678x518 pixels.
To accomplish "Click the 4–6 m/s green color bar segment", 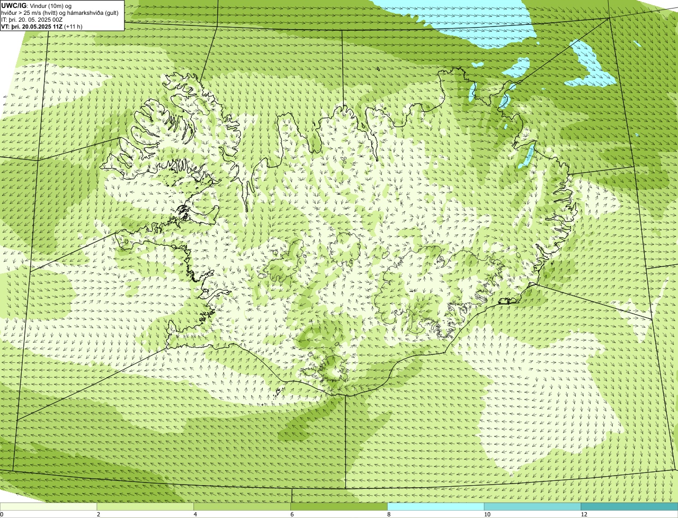I will point(243,506).
